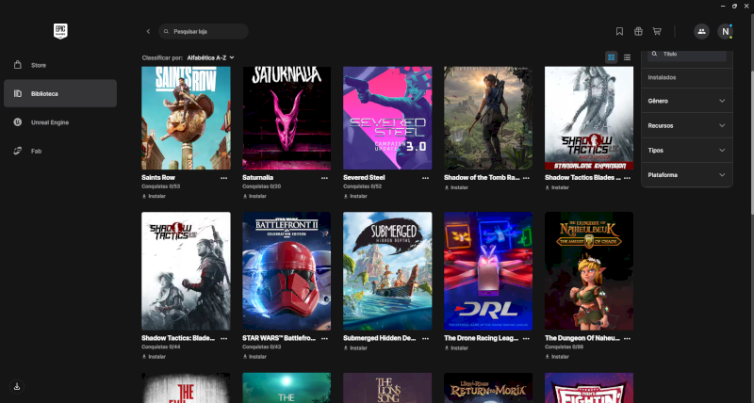
Task: Open Saturnalia cover thumbnail
Action: pyautogui.click(x=287, y=118)
